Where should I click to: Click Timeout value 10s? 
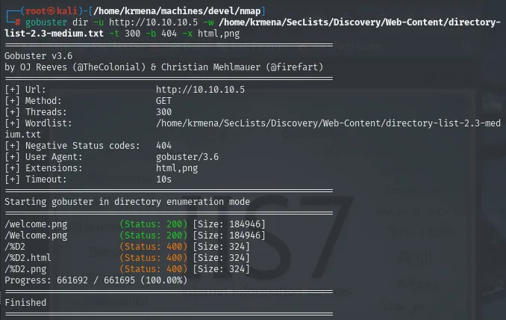click(x=164, y=179)
